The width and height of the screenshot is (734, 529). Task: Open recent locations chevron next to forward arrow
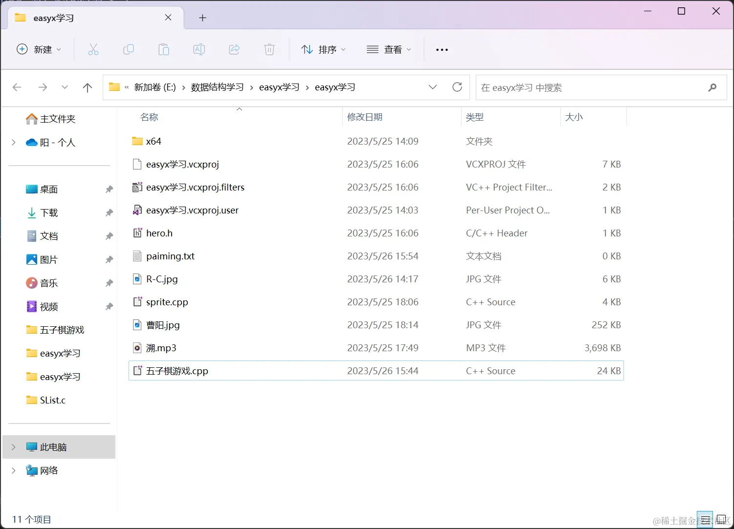65,87
